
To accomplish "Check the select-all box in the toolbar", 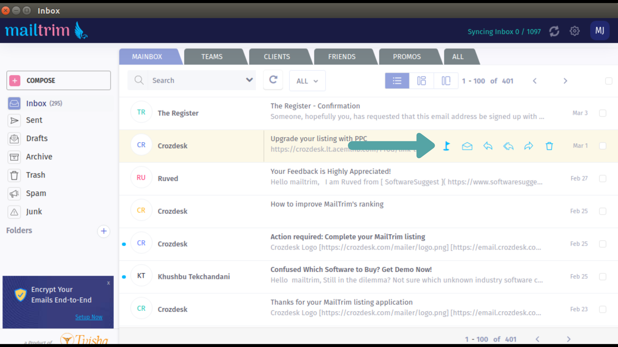I will point(609,81).
